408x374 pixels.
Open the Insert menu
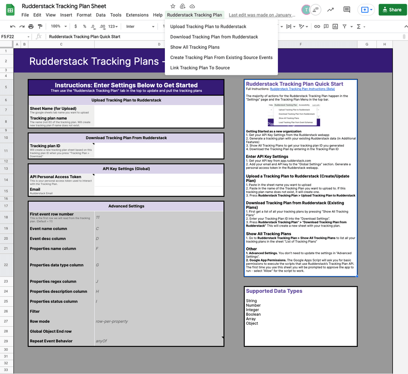tap(66, 15)
